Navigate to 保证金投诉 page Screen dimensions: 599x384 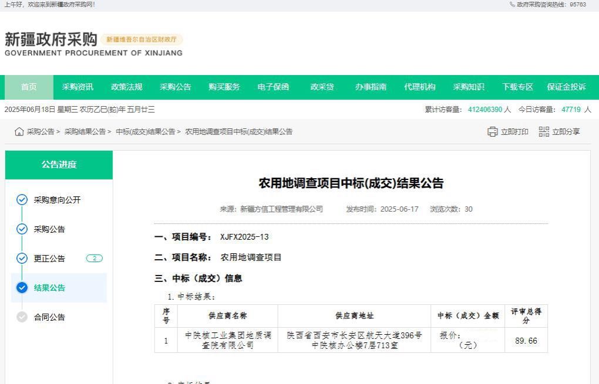(566, 87)
